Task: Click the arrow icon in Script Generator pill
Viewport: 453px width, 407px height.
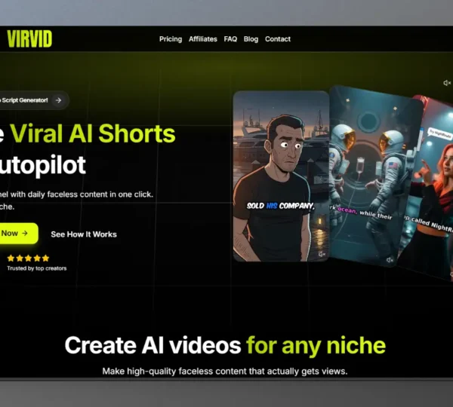Action: [x=58, y=100]
